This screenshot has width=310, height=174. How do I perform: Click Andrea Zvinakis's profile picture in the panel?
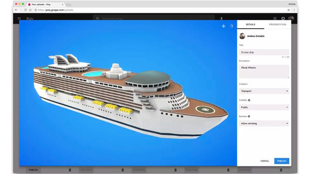(242, 36)
